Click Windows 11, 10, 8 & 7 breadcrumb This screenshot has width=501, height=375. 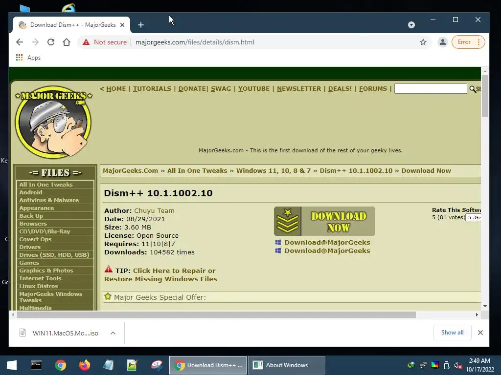tap(273, 170)
